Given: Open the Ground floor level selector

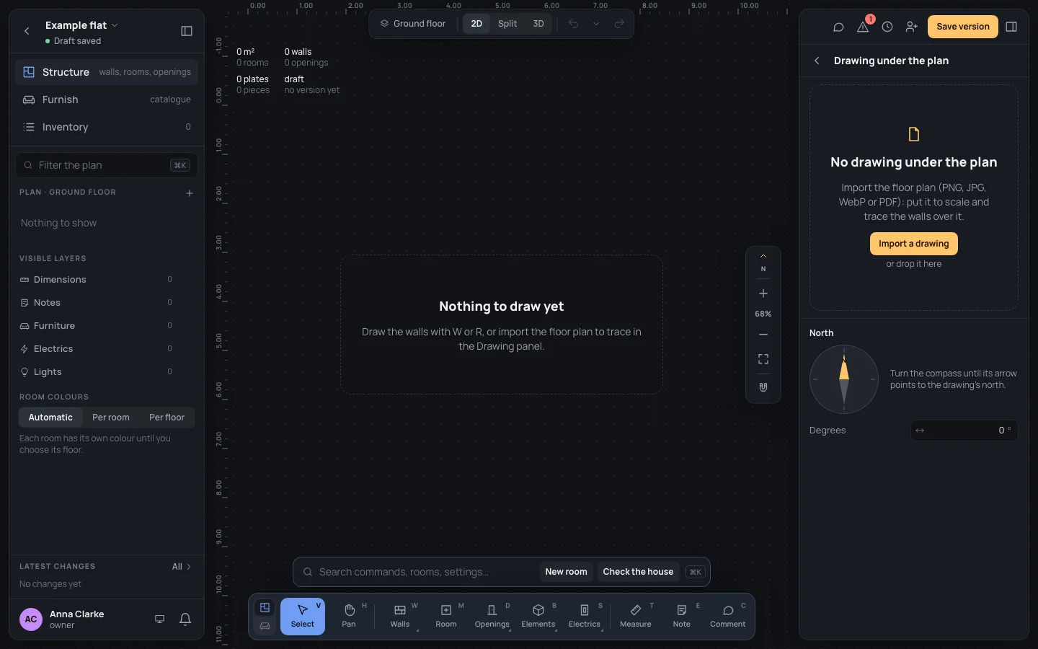Looking at the screenshot, I should click(x=413, y=24).
